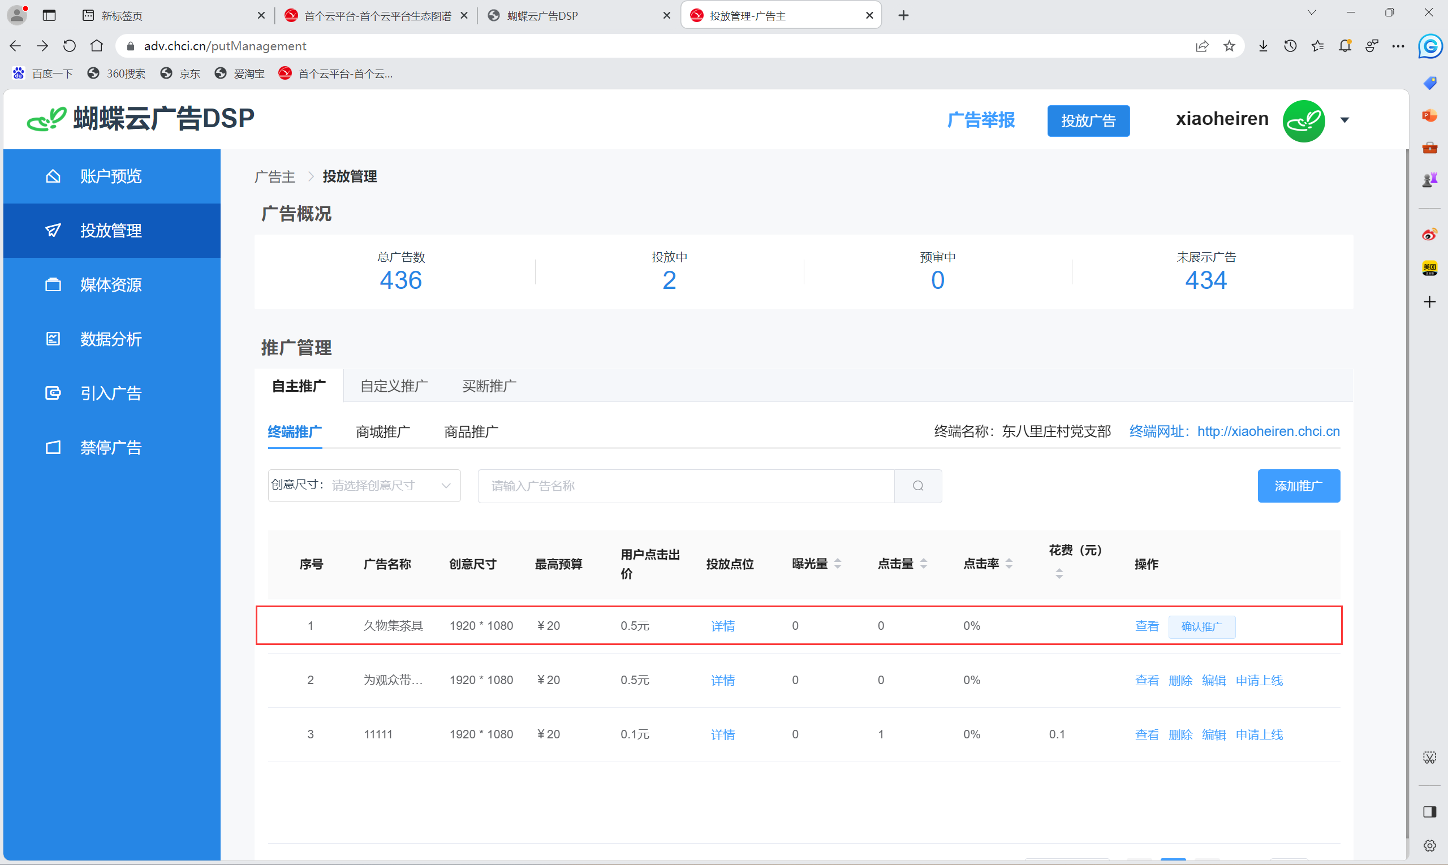This screenshot has width=1448, height=865.
Task: Click the search magnifier icon button
Action: tap(917, 486)
